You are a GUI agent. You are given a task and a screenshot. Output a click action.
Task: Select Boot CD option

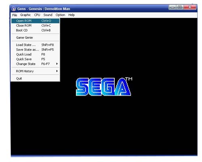(35, 30)
